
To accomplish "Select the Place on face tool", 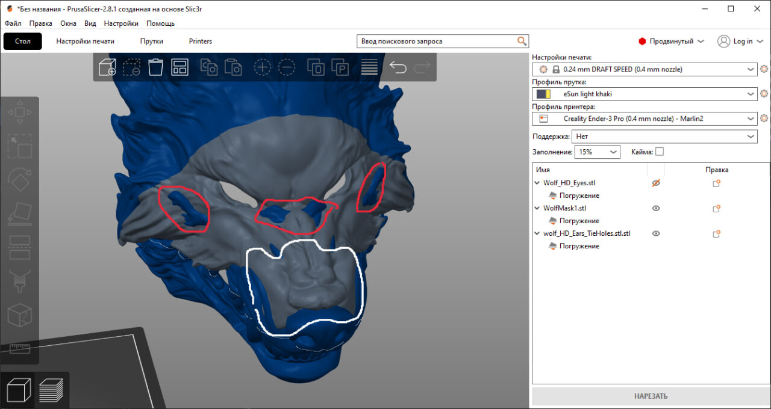I will tap(19, 213).
